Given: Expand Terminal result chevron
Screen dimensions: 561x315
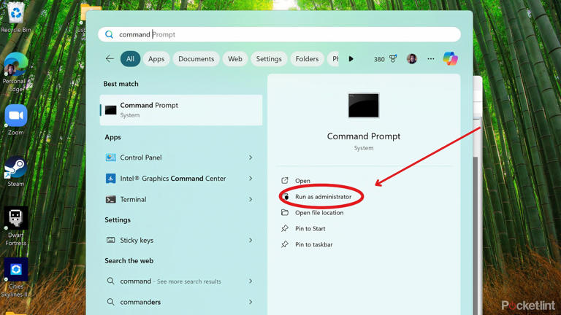Looking at the screenshot, I should click(x=251, y=199).
